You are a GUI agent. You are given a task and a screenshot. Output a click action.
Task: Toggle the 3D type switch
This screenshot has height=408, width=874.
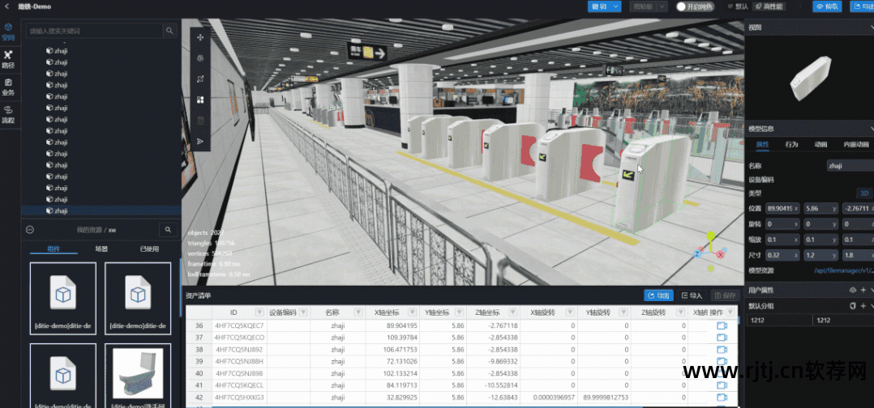point(864,193)
